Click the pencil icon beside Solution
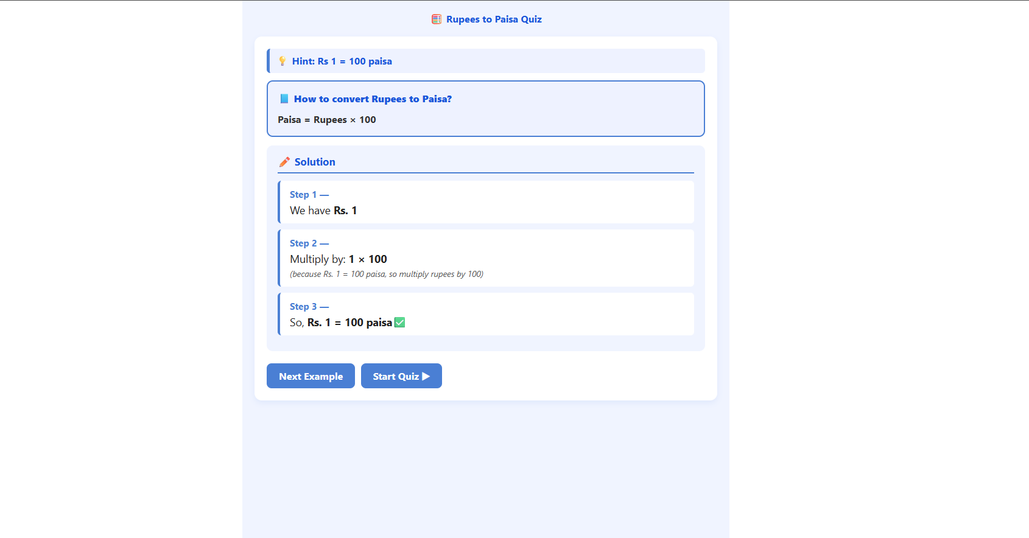Screen dimensions: 1029x538 [x=284, y=162]
